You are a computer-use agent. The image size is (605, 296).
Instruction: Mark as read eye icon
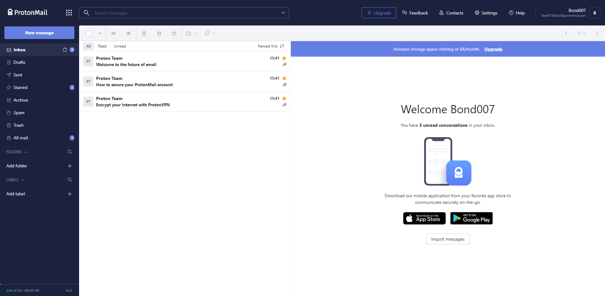[x=113, y=33]
